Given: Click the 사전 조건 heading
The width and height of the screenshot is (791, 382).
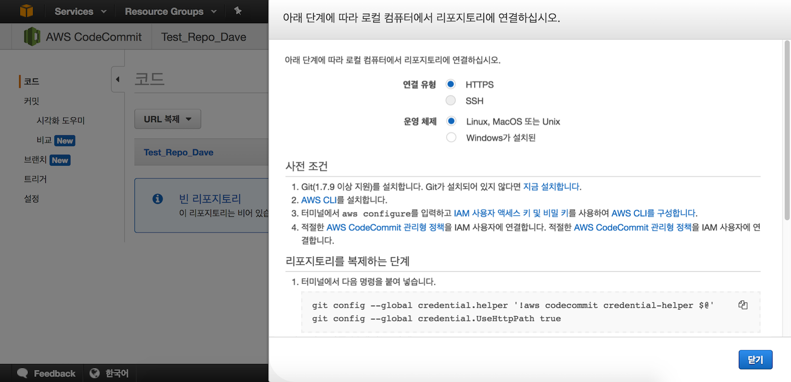Looking at the screenshot, I should [306, 167].
